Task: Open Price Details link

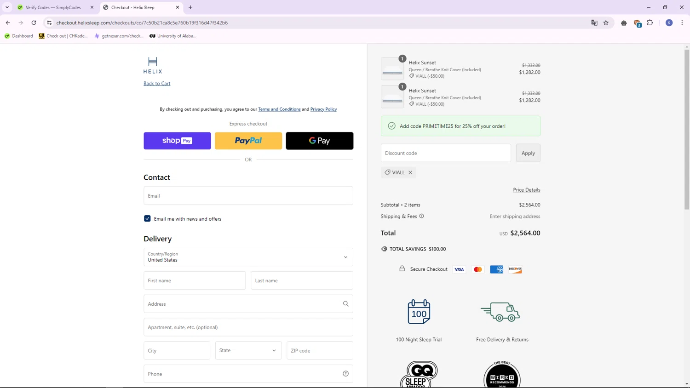Action: [x=527, y=190]
